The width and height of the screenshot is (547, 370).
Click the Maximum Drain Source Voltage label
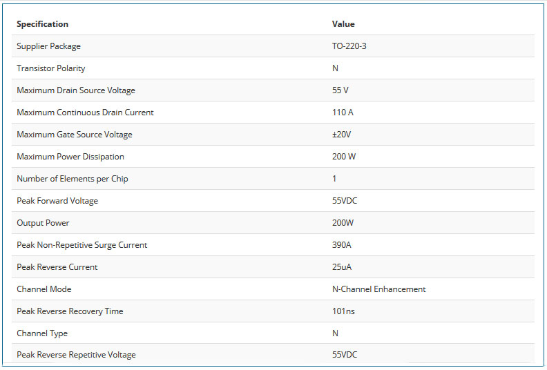[76, 90]
